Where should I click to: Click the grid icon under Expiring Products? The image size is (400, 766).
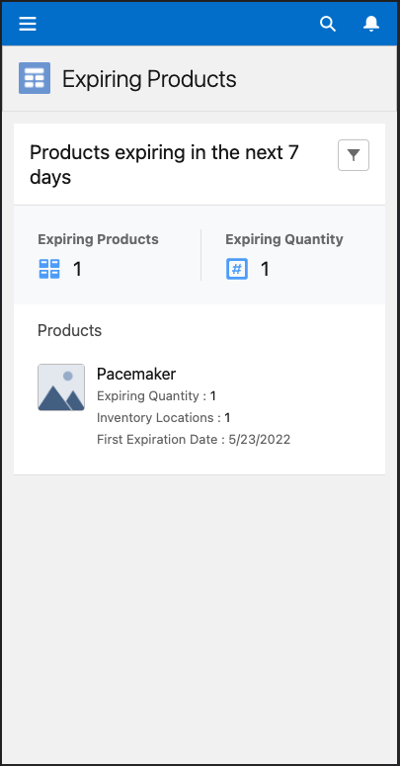49,269
